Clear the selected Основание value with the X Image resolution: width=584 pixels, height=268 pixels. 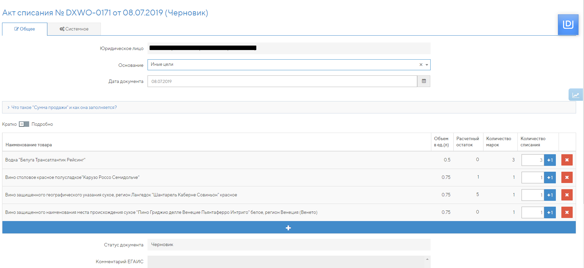(x=421, y=65)
